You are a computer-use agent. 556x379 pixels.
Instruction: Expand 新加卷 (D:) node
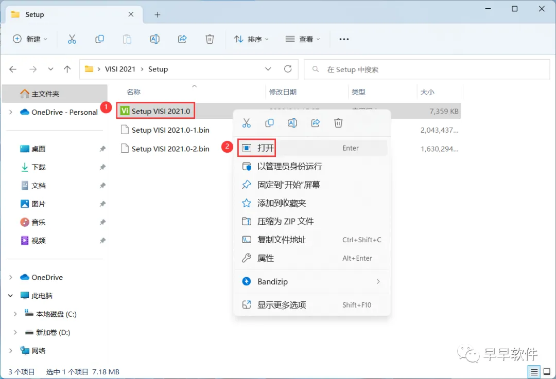click(15, 332)
